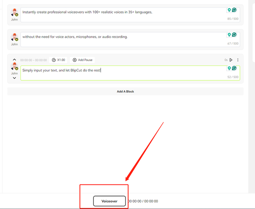This screenshot has width=255, height=209.
Task: Click Add A Block button
Action: coord(125,91)
